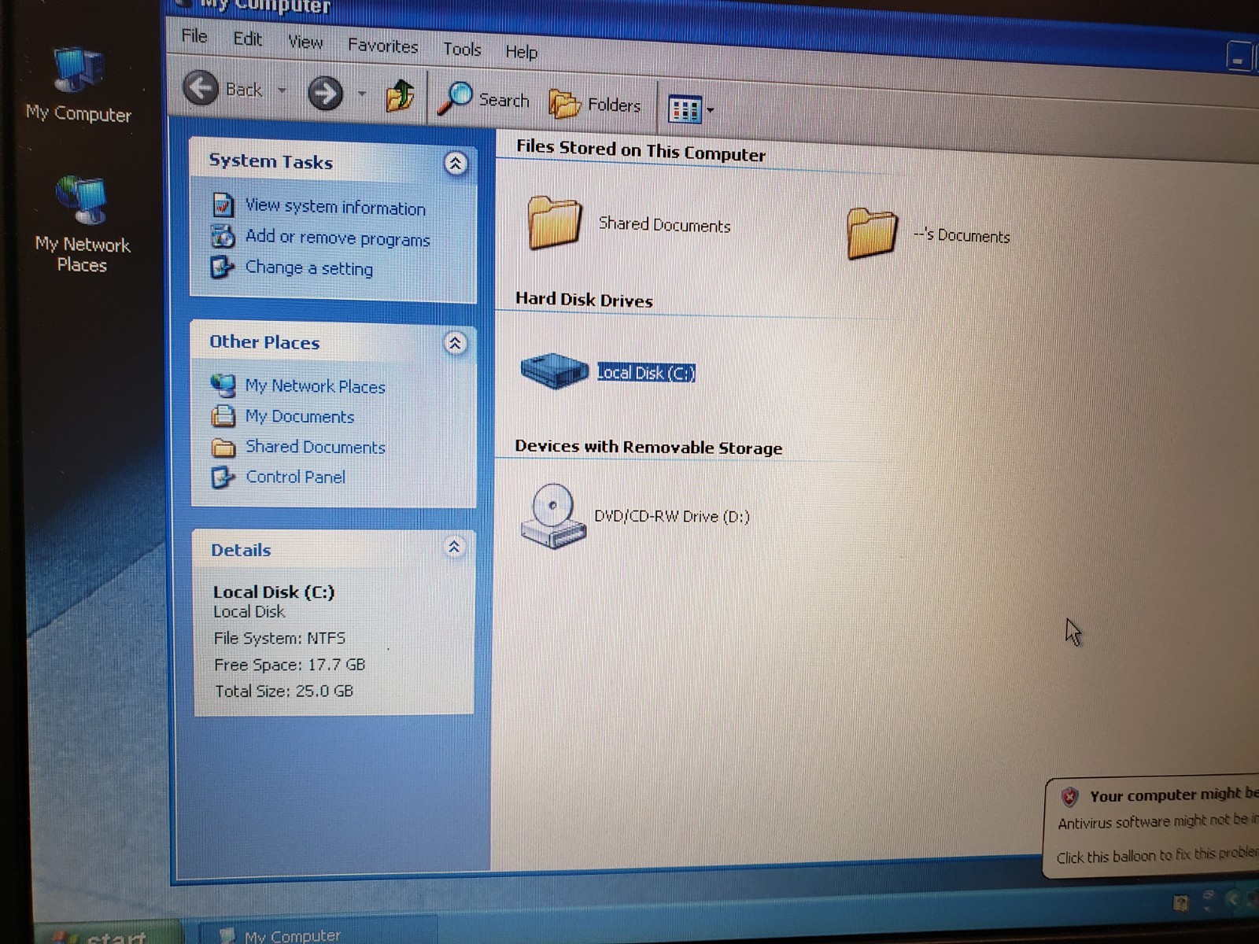Click the DVD/CD-RW Drive (D:) label
Viewport: 1259px width, 944px height.
click(671, 517)
